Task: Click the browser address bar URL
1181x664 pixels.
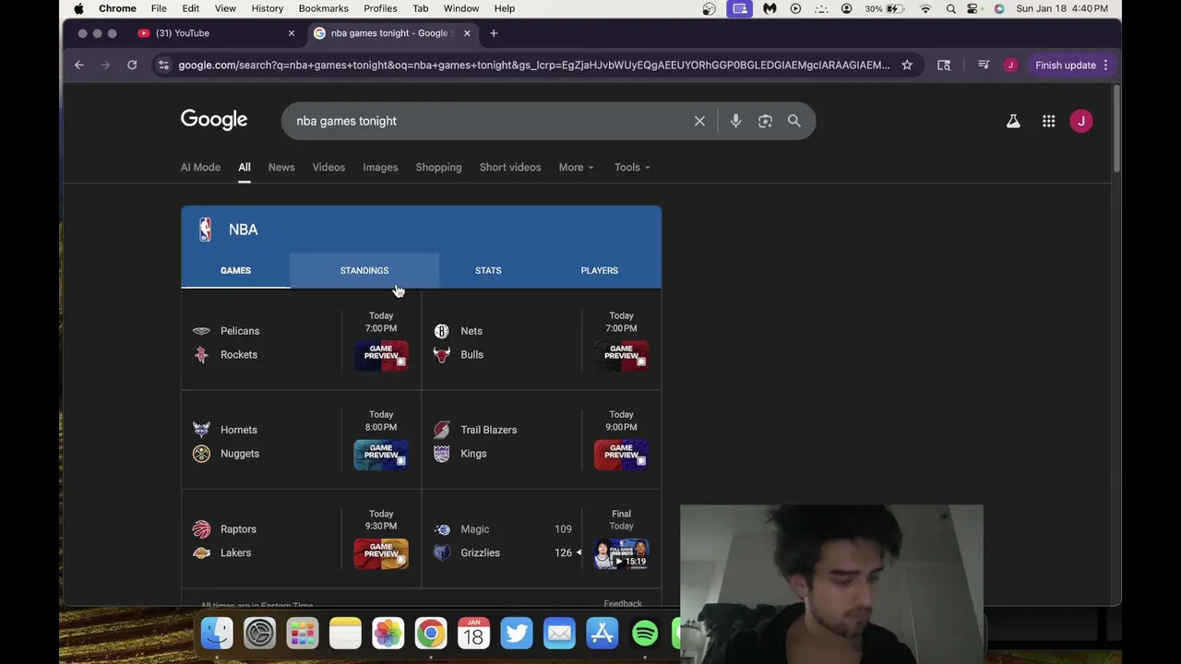Action: pos(533,65)
